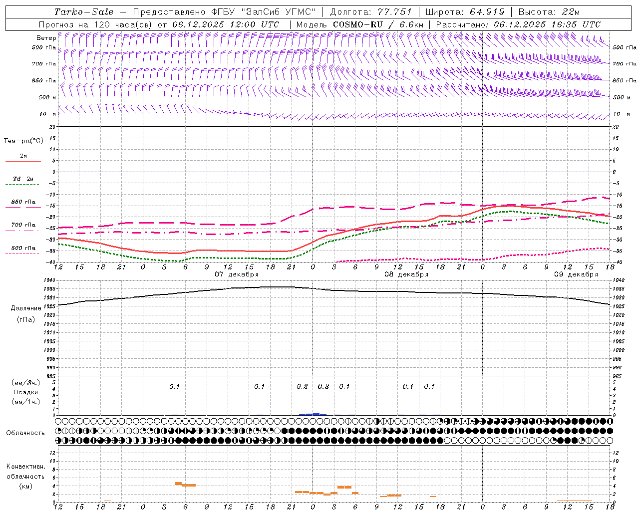Viewport: 639px width, 511px height.
Task: Click the "07 декабря" date label
Action: [x=237, y=274]
